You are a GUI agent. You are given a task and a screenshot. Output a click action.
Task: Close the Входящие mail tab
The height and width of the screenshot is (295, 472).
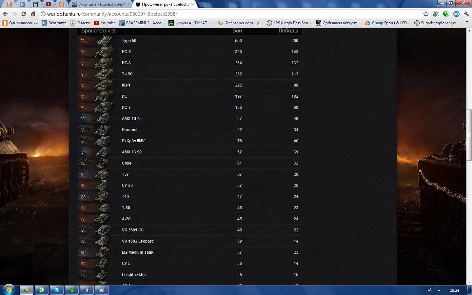(128, 4)
